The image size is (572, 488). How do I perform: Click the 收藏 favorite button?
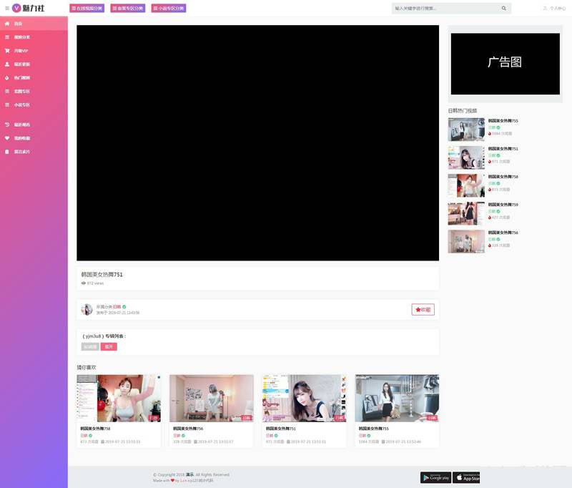click(423, 309)
